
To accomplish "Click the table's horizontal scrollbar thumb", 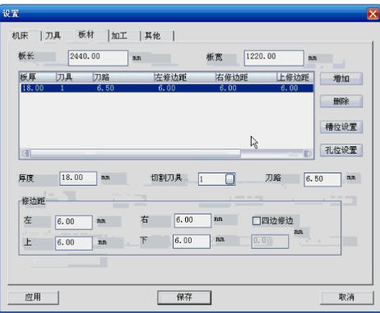I will [x=136, y=154].
